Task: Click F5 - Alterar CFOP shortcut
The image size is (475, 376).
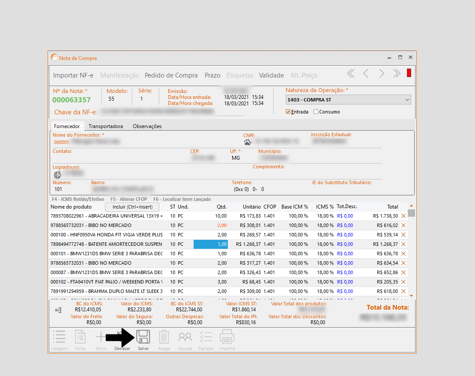Action: tap(129, 199)
